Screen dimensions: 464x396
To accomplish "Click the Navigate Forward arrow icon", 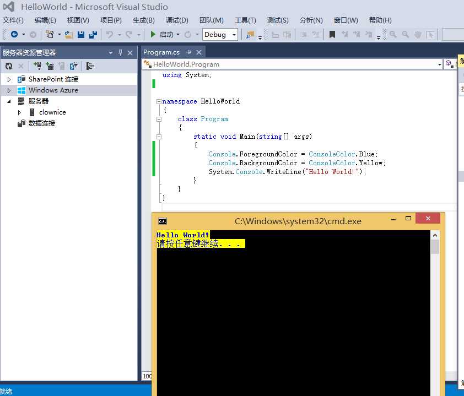I will point(33,35).
